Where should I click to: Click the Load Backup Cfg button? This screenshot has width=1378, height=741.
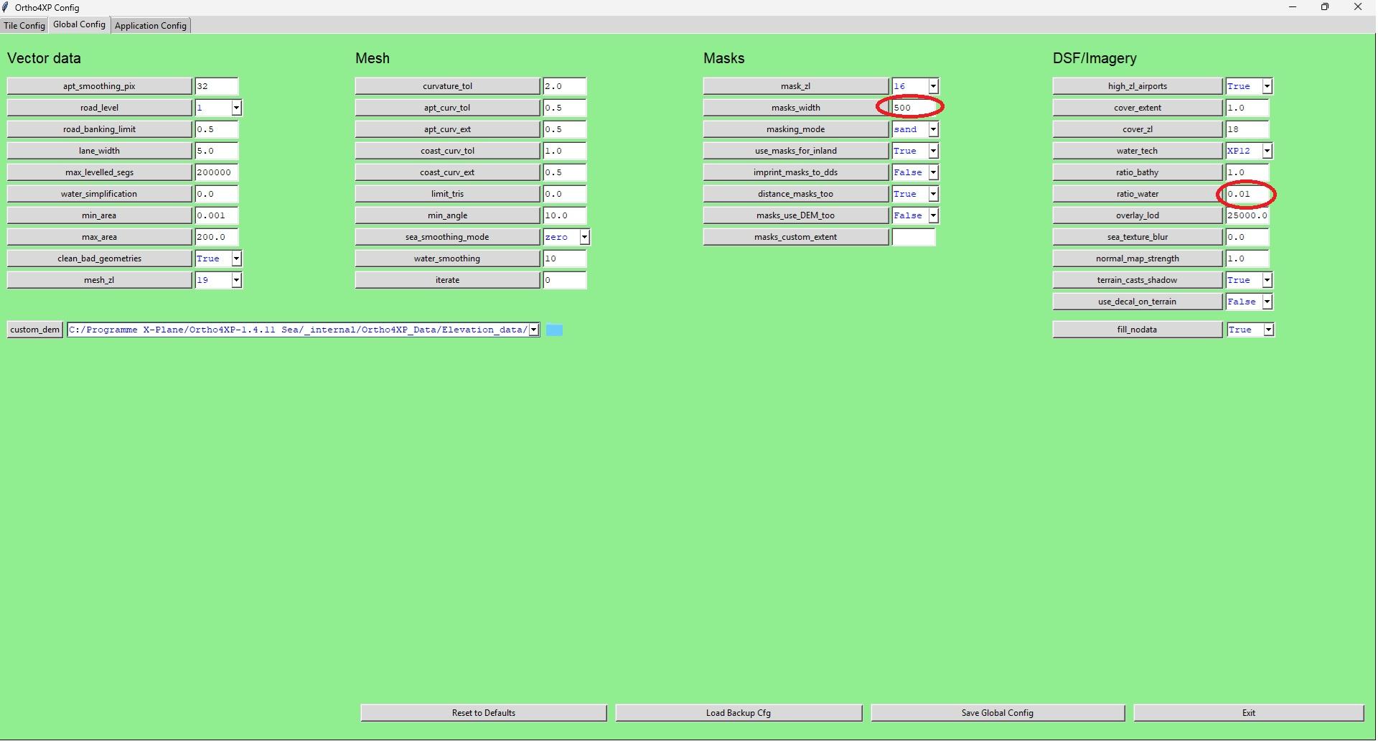pos(738,713)
